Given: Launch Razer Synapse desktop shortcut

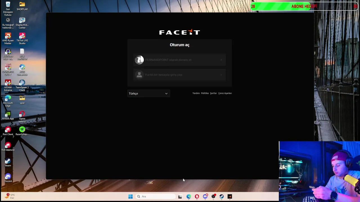Looking at the screenshot, I should pos(22,131).
